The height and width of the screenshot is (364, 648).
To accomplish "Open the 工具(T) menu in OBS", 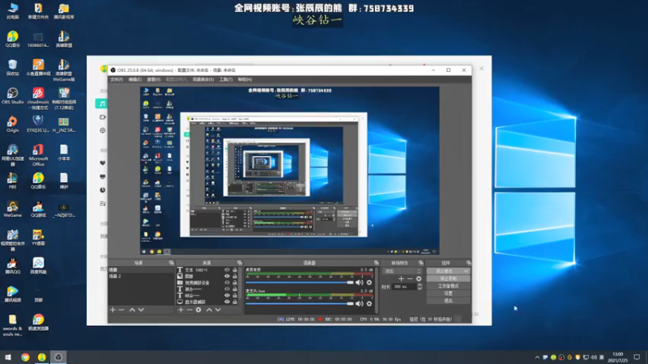I will pyautogui.click(x=226, y=79).
